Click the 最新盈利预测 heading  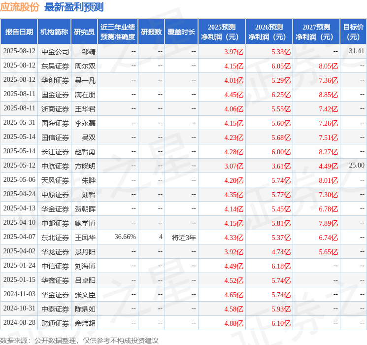(74, 7)
